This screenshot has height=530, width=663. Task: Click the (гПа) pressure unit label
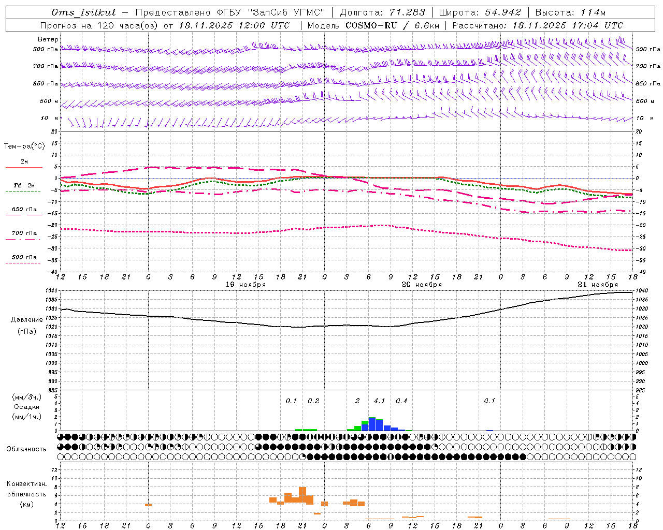tap(27, 332)
